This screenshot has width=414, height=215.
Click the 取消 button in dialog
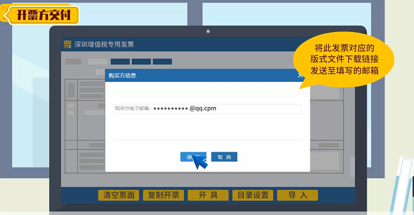point(224,157)
